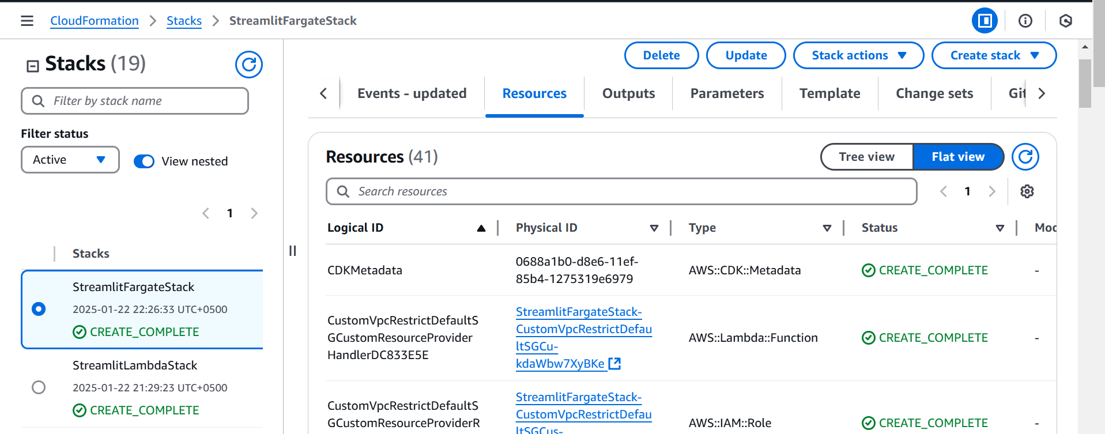
Task: Go to Stacks breadcrumb link
Action: [184, 21]
